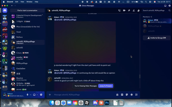Click @RGRoyalRage mention in the 23:20 message
This screenshot has height=107, width=172.
(70, 73)
